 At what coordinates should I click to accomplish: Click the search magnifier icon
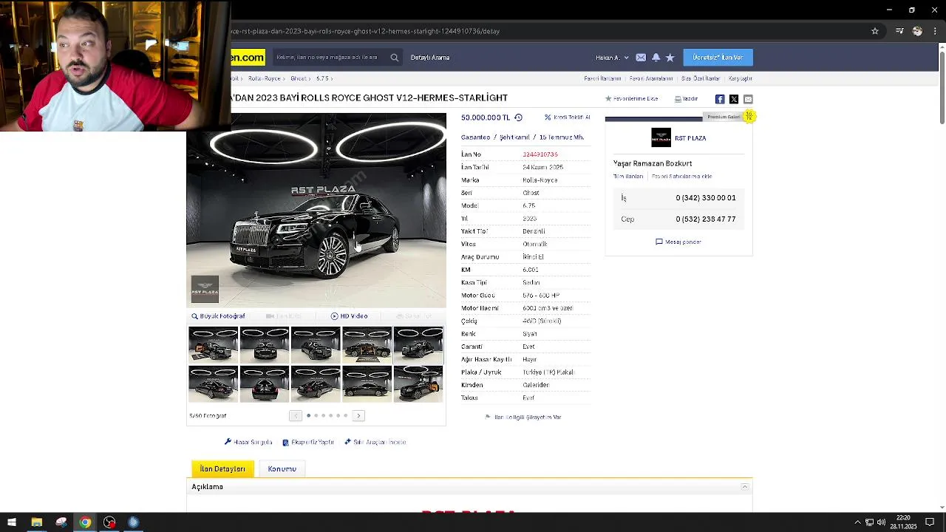(395, 58)
